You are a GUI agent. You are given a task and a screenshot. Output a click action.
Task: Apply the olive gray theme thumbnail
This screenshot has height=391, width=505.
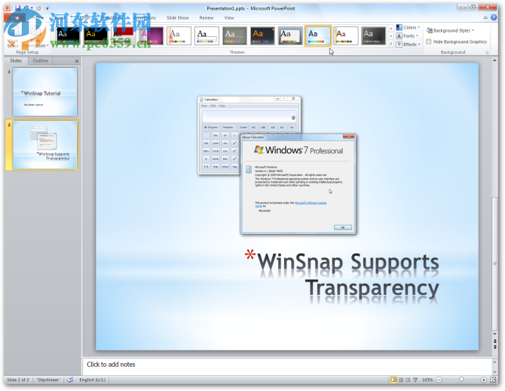click(x=234, y=35)
